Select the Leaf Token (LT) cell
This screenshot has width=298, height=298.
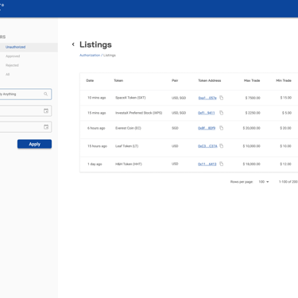coord(127,146)
